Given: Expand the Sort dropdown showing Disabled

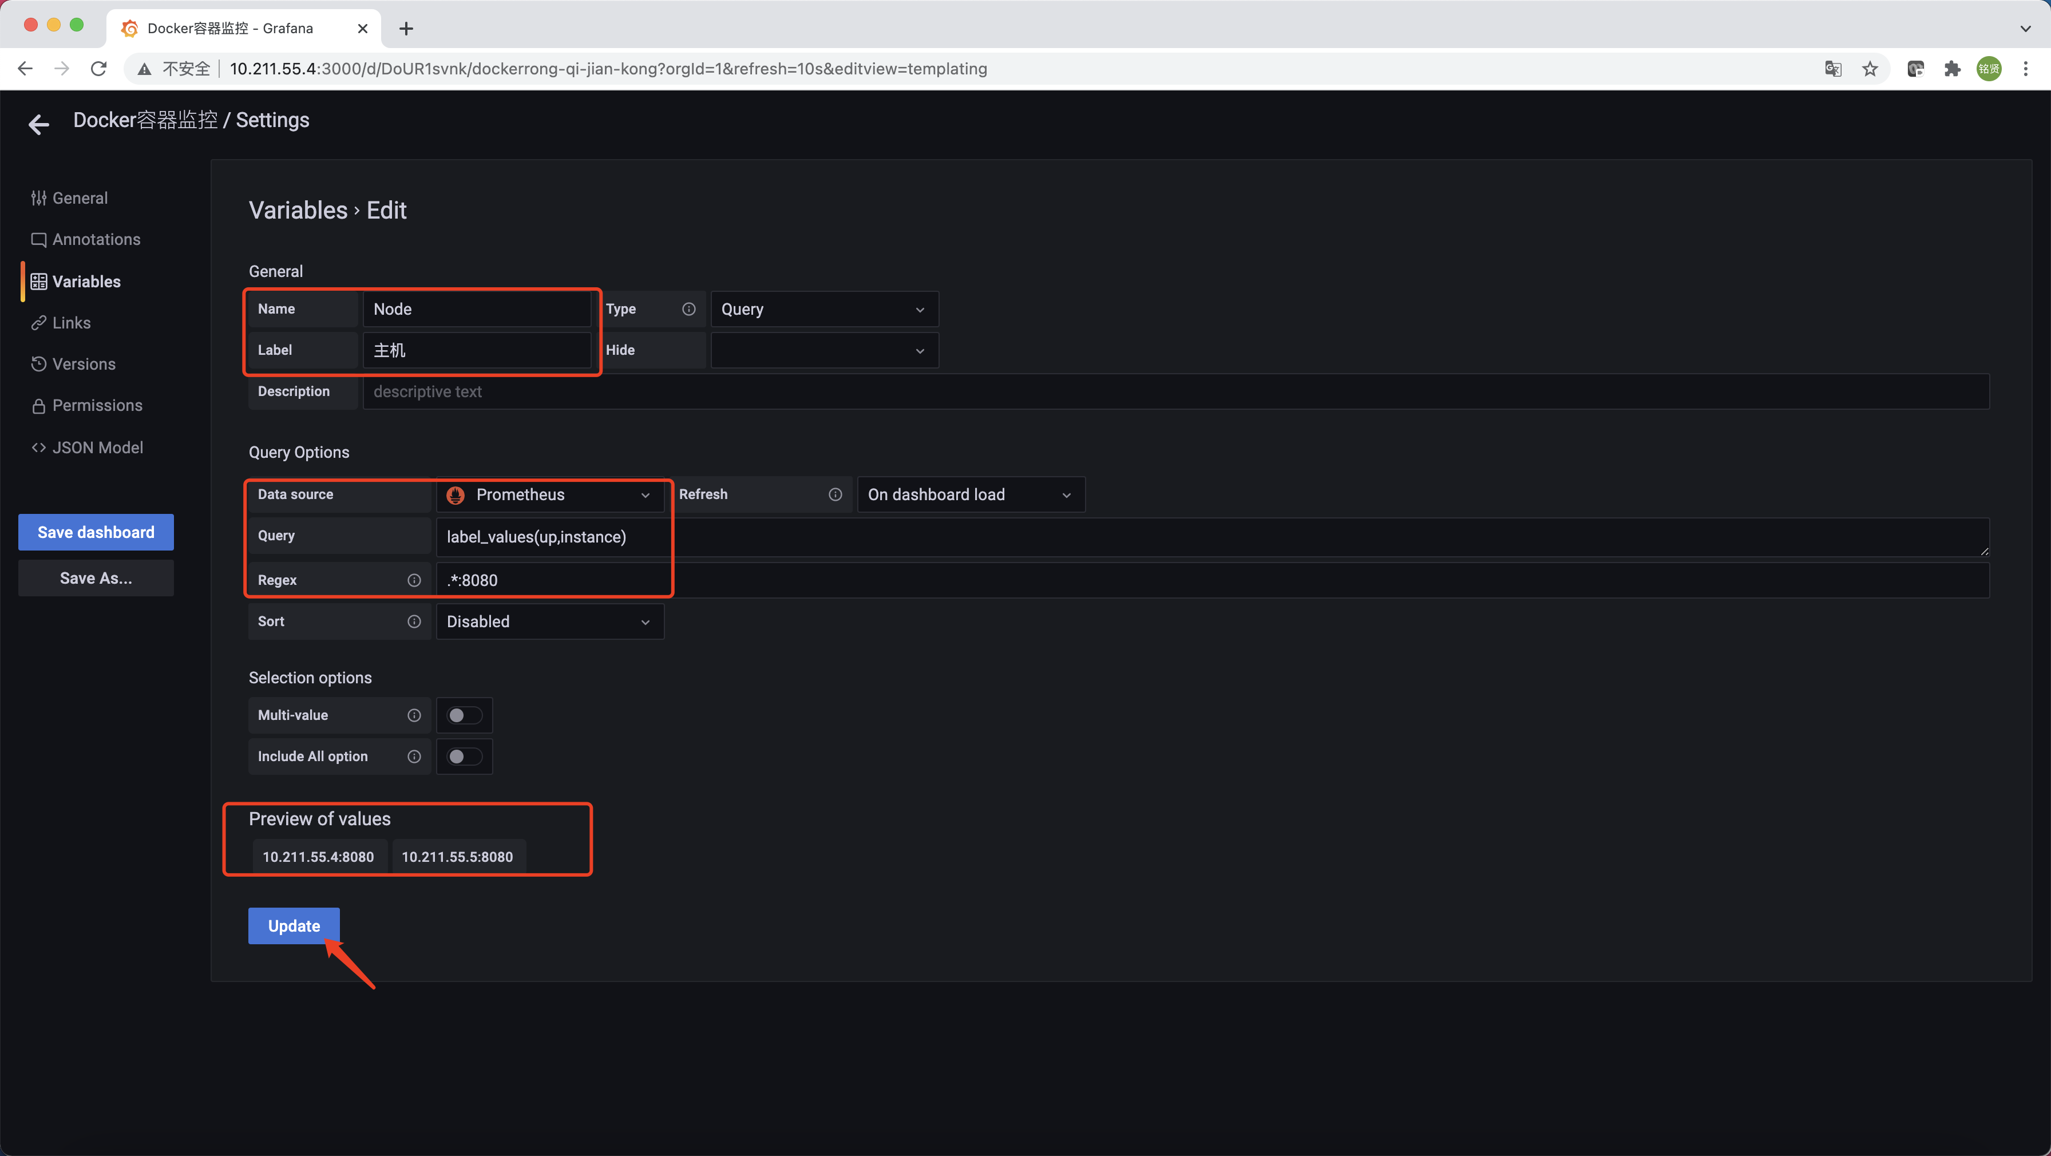Looking at the screenshot, I should 549,621.
